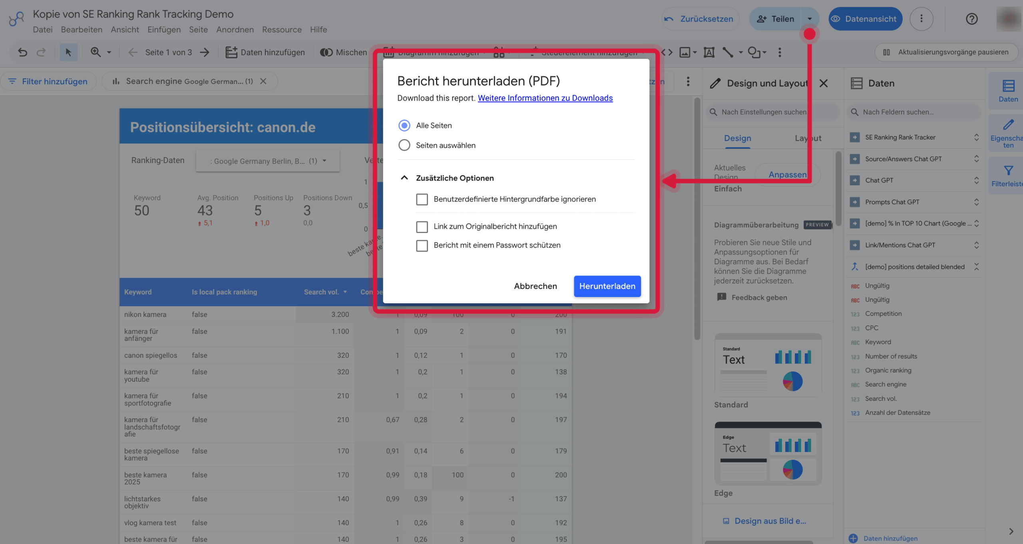Go to next page arrow

click(x=205, y=52)
